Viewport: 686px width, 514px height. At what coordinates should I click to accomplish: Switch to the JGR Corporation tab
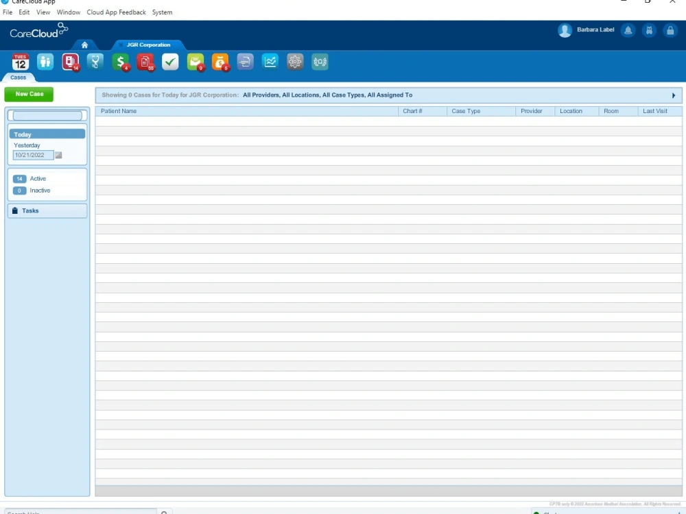point(148,45)
